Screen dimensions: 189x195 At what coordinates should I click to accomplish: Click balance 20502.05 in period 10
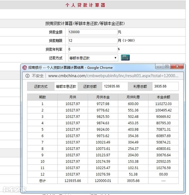pyautogui.click(x=163, y=161)
